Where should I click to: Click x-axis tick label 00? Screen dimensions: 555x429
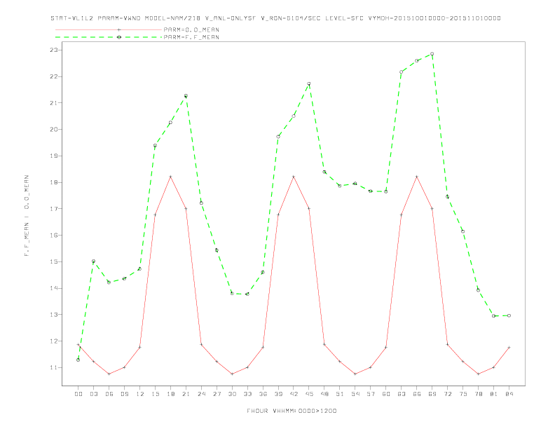78,394
